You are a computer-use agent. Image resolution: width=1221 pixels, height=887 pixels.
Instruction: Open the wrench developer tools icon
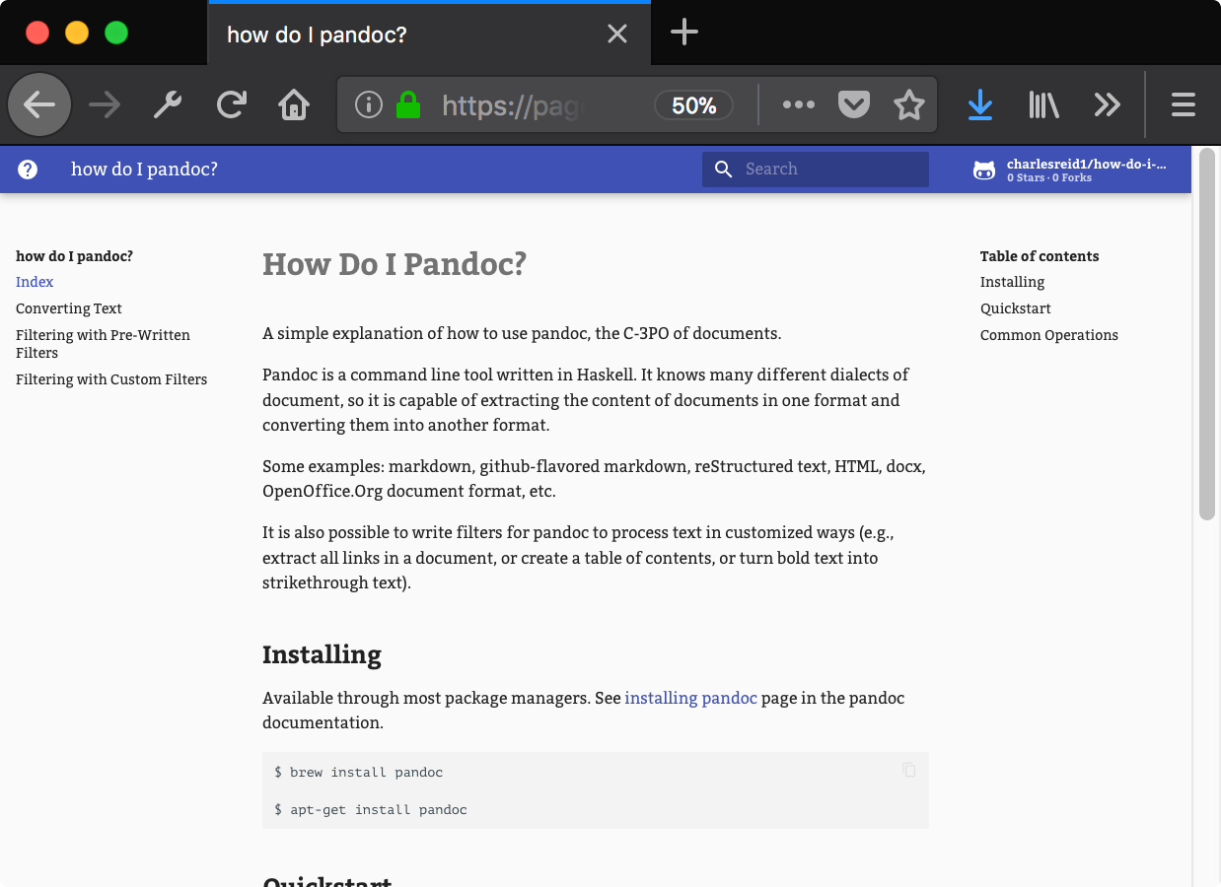(168, 104)
